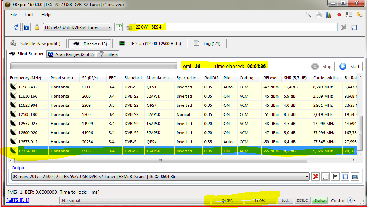The width and height of the screenshot is (367, 208).
Task: Toggle the DiSEqC status button
Action: (302, 201)
